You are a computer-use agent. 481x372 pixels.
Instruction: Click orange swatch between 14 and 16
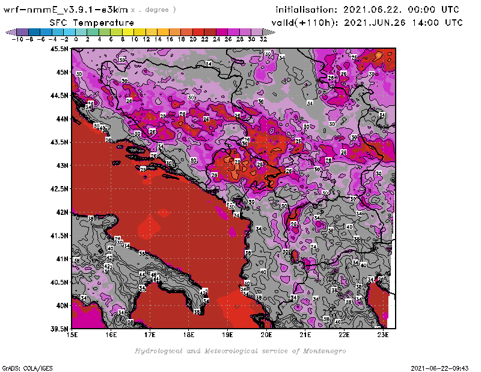click(x=163, y=32)
